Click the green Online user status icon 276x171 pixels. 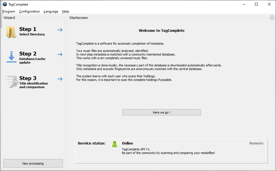[114, 144]
